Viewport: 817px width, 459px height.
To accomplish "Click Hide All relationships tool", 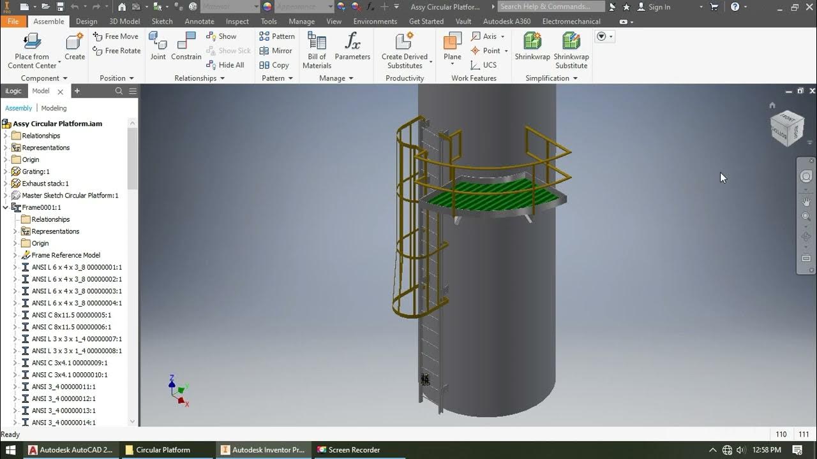I will tap(225, 65).
